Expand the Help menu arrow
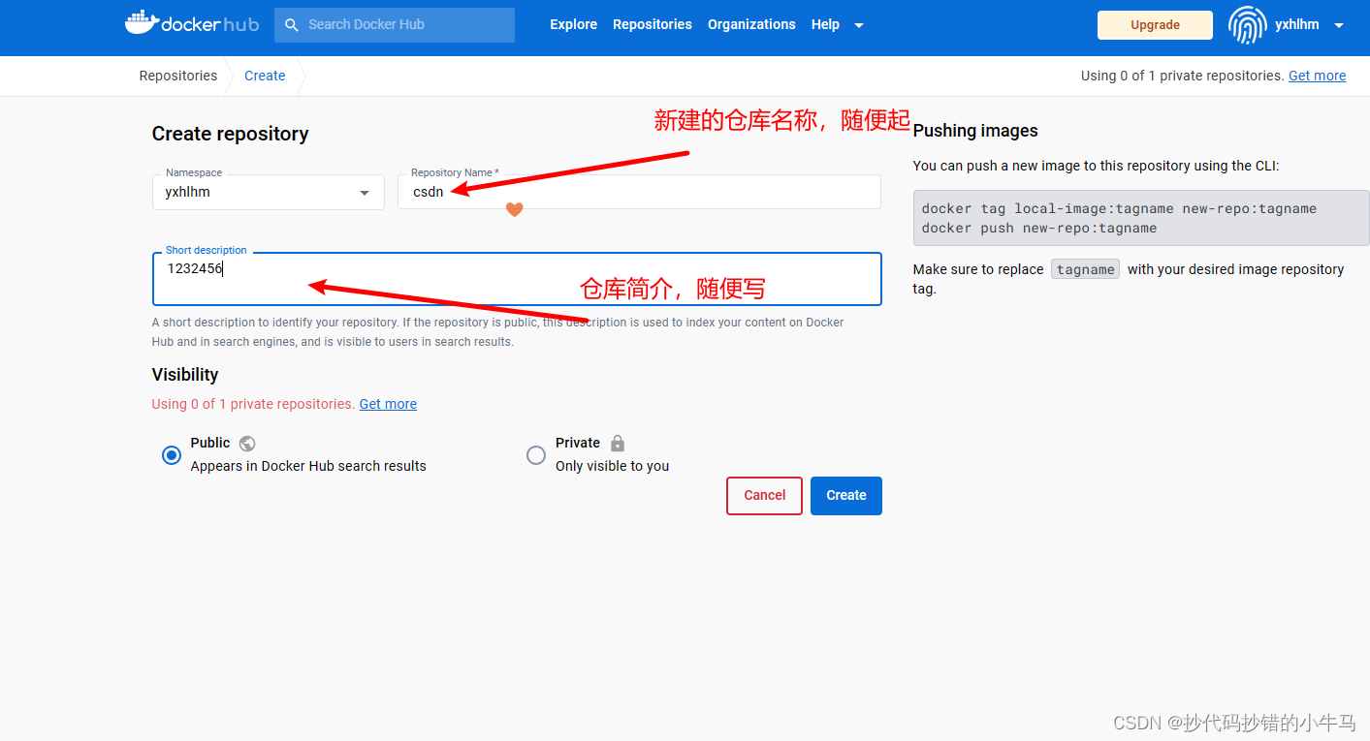 point(859,25)
